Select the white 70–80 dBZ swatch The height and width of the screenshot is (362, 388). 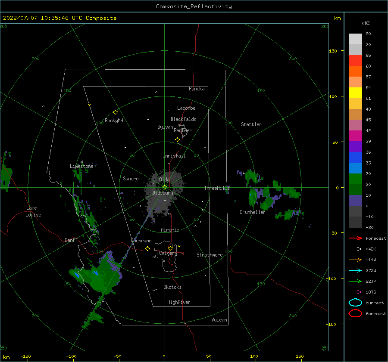tap(355, 39)
